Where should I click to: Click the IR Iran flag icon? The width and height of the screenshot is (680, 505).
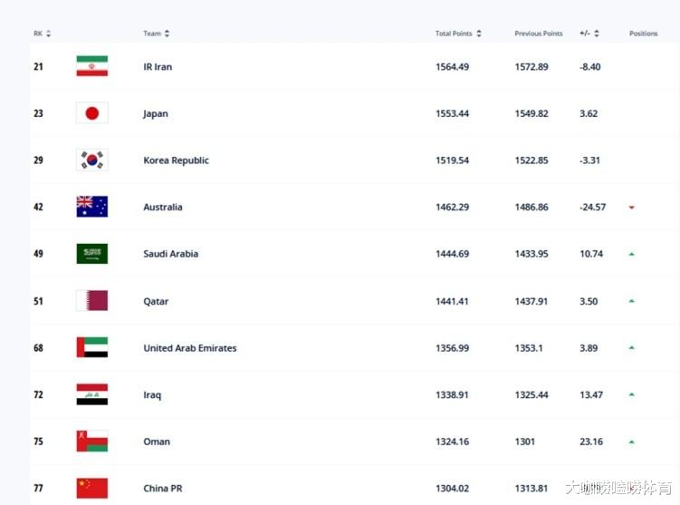(x=92, y=66)
